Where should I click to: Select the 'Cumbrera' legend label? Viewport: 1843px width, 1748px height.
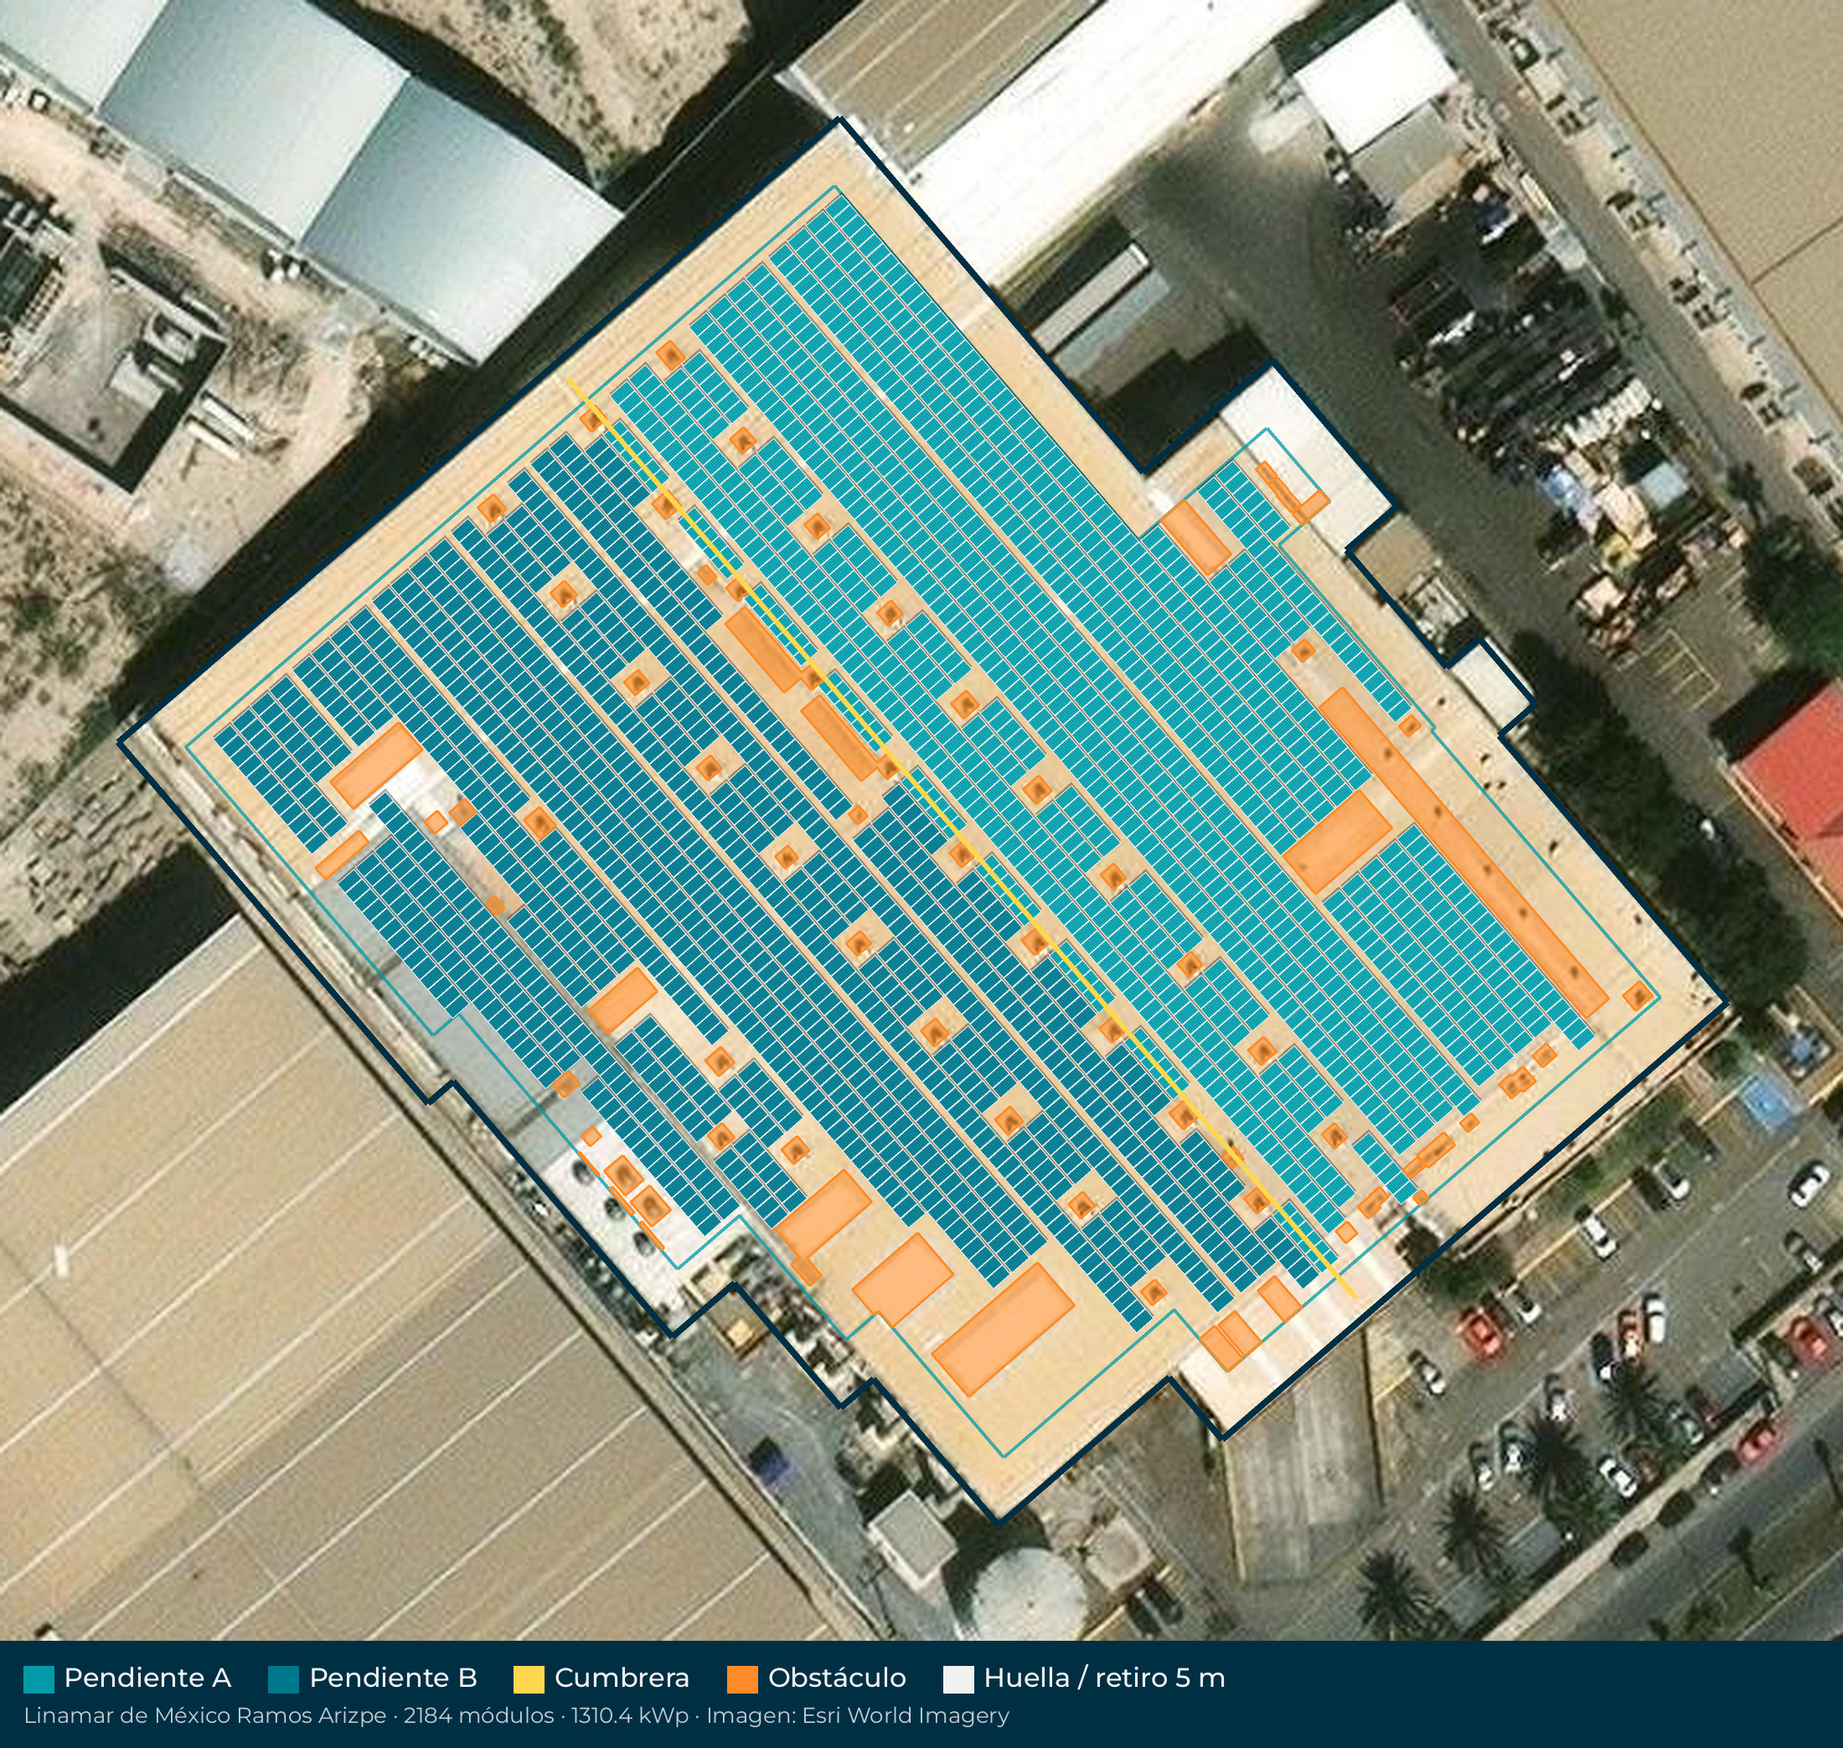pyautogui.click(x=622, y=1678)
